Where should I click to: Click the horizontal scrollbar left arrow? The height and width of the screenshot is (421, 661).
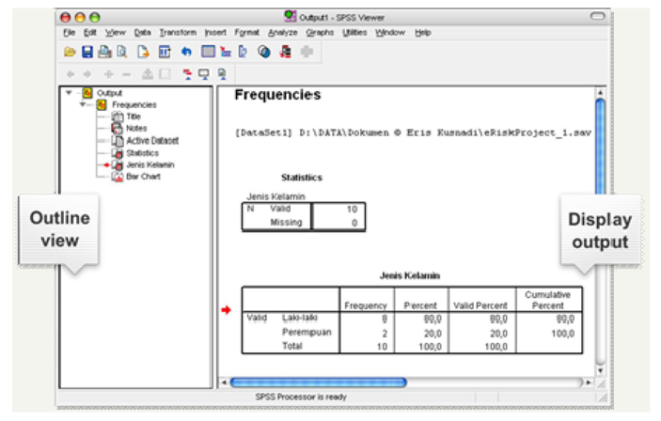point(224,382)
